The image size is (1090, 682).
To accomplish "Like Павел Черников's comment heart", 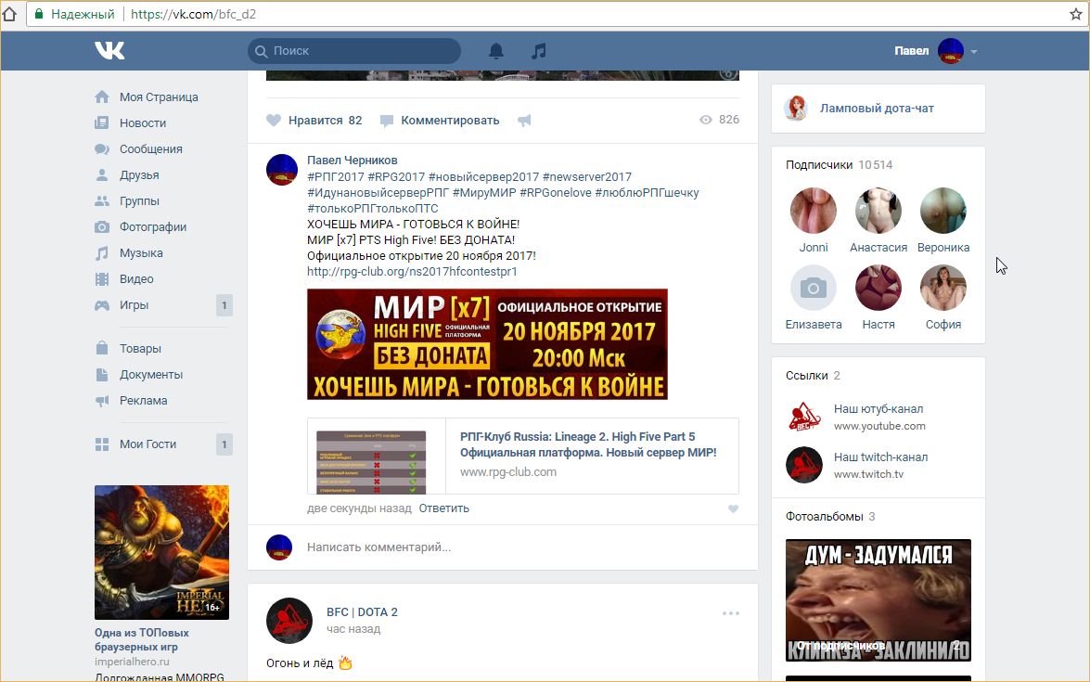I will [x=733, y=508].
